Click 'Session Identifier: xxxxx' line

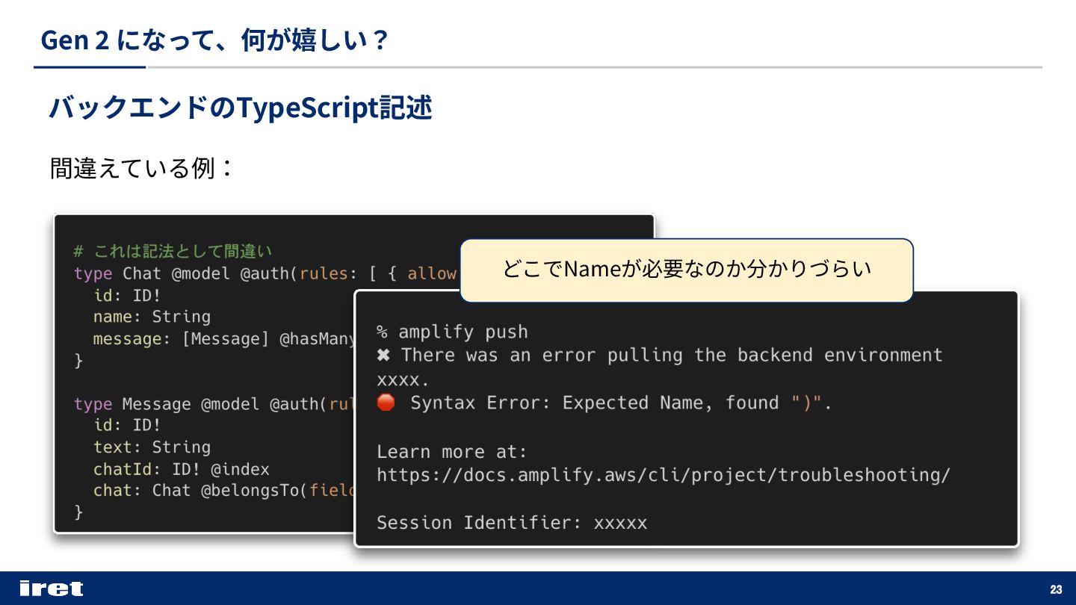(512, 523)
